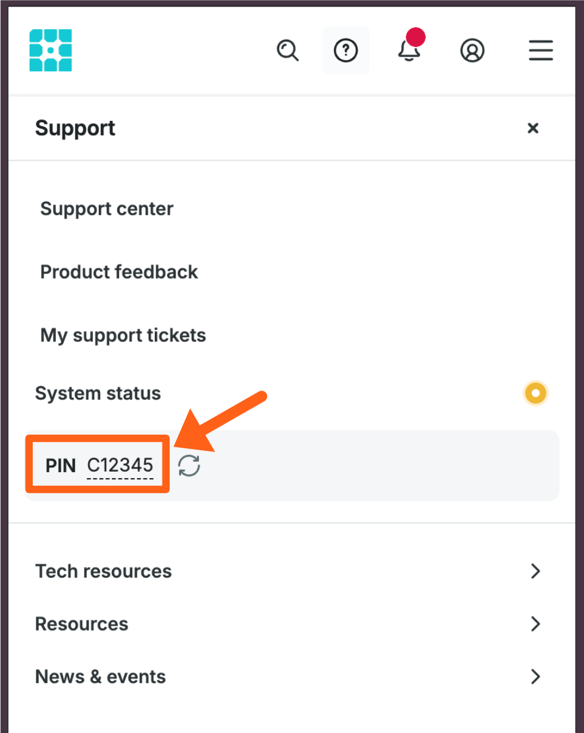Open System status link
Viewport: 584px width, 733px height.
tap(98, 394)
